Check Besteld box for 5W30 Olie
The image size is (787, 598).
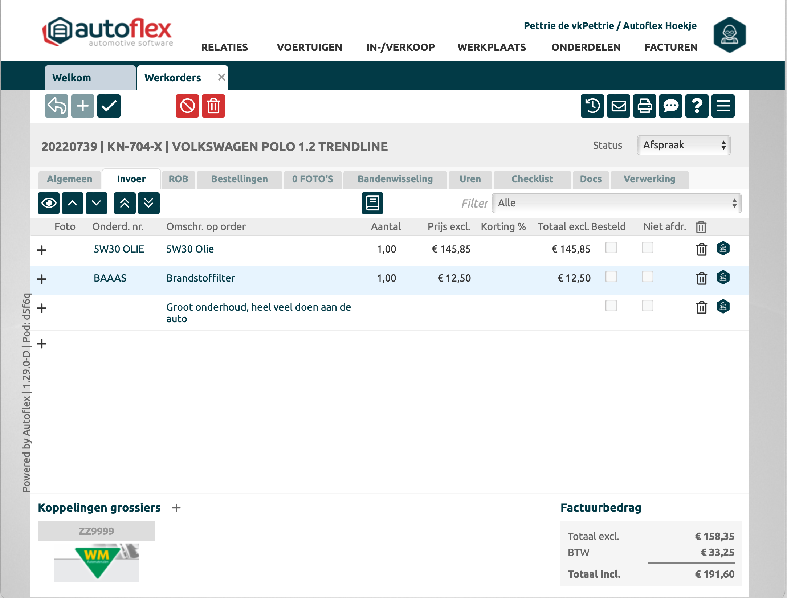point(611,248)
